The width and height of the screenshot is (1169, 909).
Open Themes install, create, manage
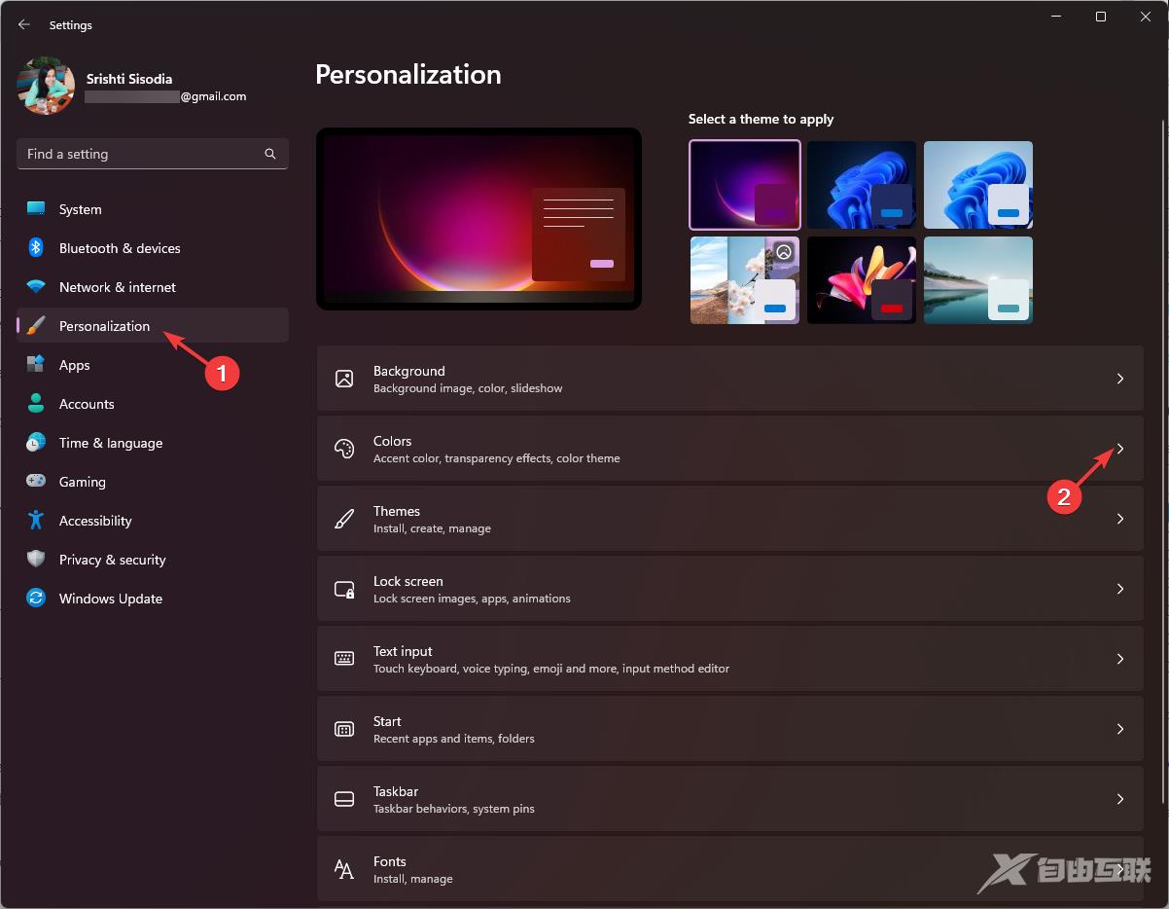coord(730,519)
